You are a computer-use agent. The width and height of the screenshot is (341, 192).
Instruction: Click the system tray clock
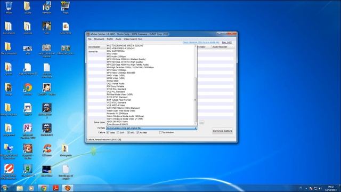(330, 188)
